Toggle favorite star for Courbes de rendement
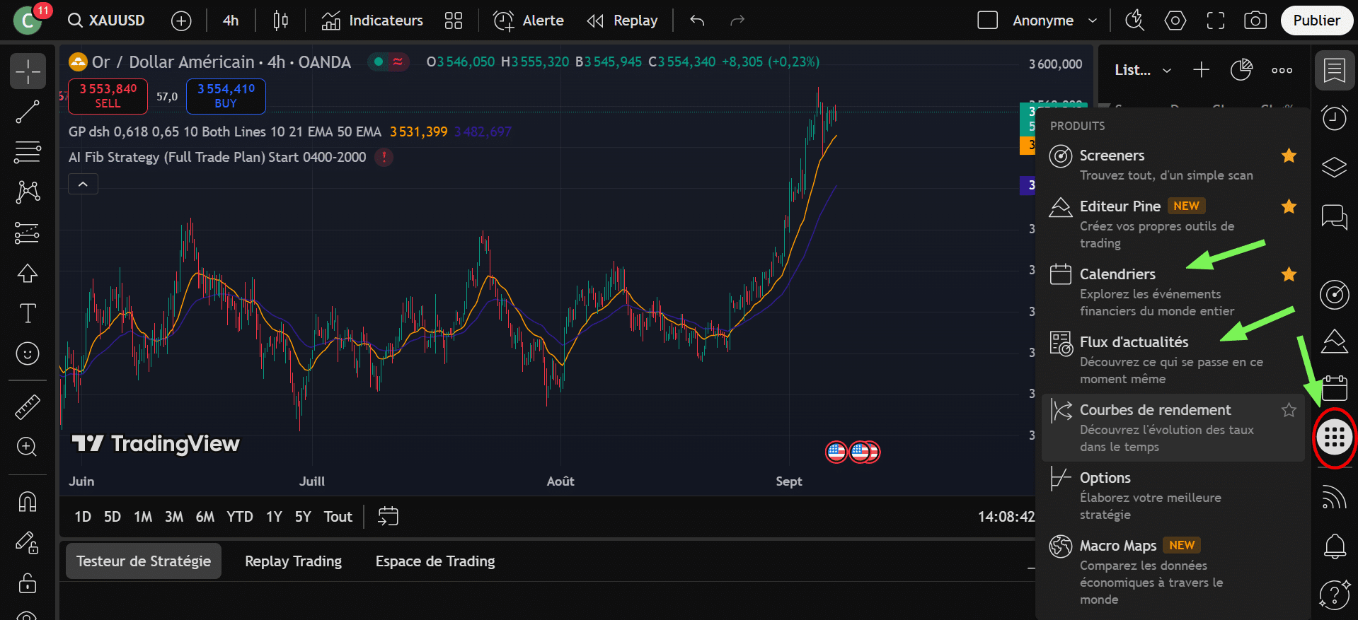Viewport: 1358px width, 620px height. click(1289, 410)
